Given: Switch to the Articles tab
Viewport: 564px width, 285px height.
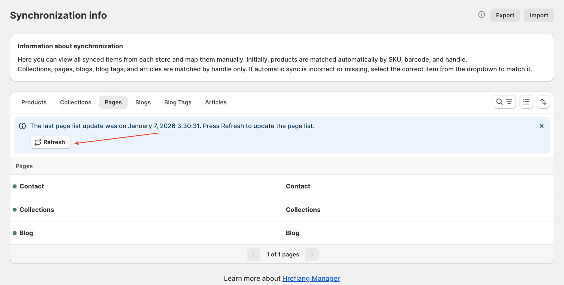Looking at the screenshot, I should (x=216, y=102).
